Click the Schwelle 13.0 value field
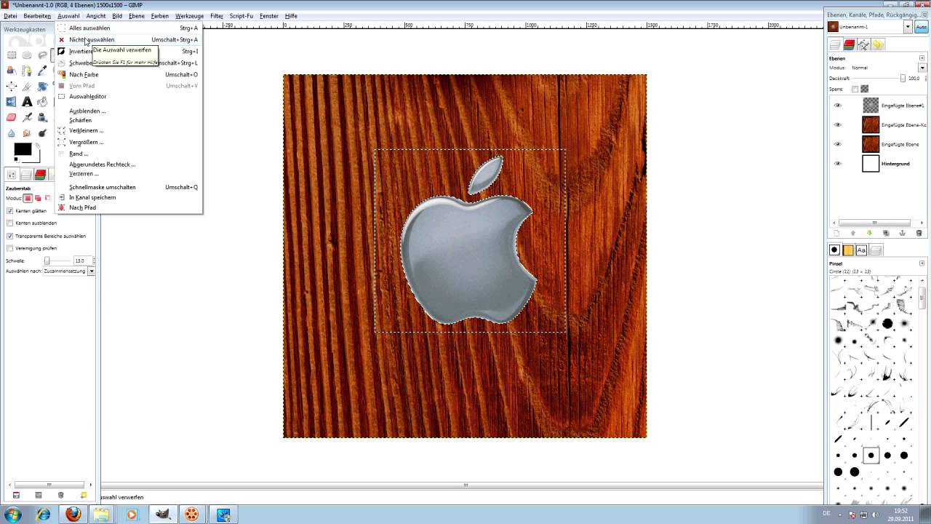This screenshot has height=524, width=931. tap(81, 260)
